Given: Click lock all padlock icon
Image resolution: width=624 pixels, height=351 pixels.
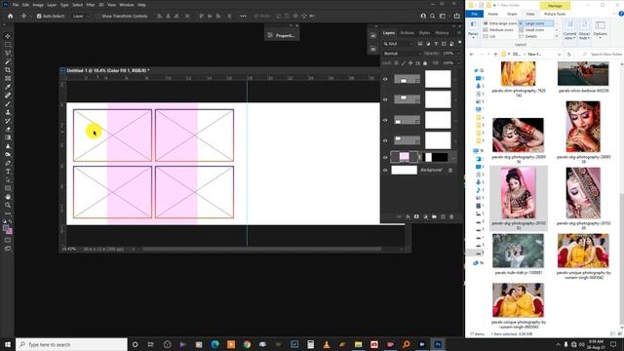Looking at the screenshot, I should click(x=425, y=62).
